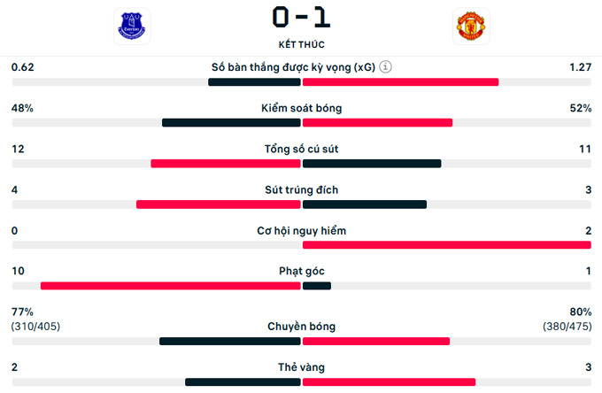Click the Manchester United club crest
This screenshot has width=602, height=393.
click(469, 27)
